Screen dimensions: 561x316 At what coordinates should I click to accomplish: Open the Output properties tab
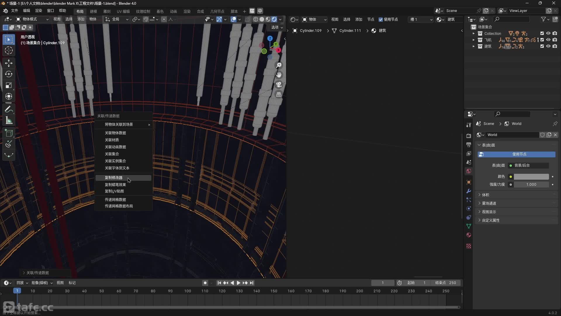coord(469,145)
